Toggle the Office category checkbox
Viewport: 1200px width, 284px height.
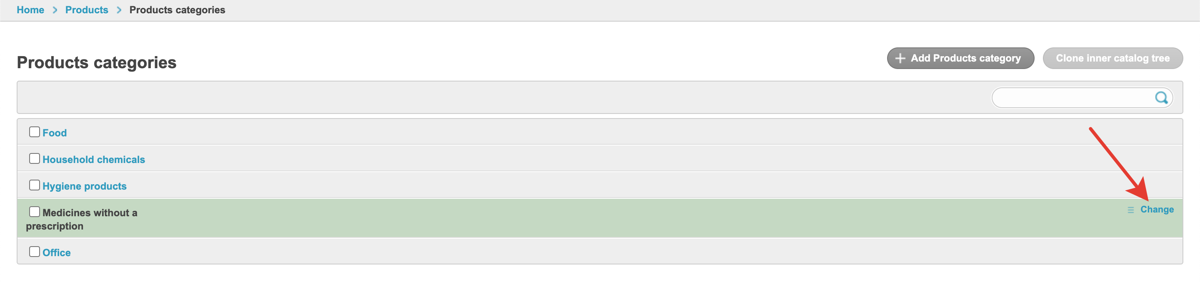(35, 252)
